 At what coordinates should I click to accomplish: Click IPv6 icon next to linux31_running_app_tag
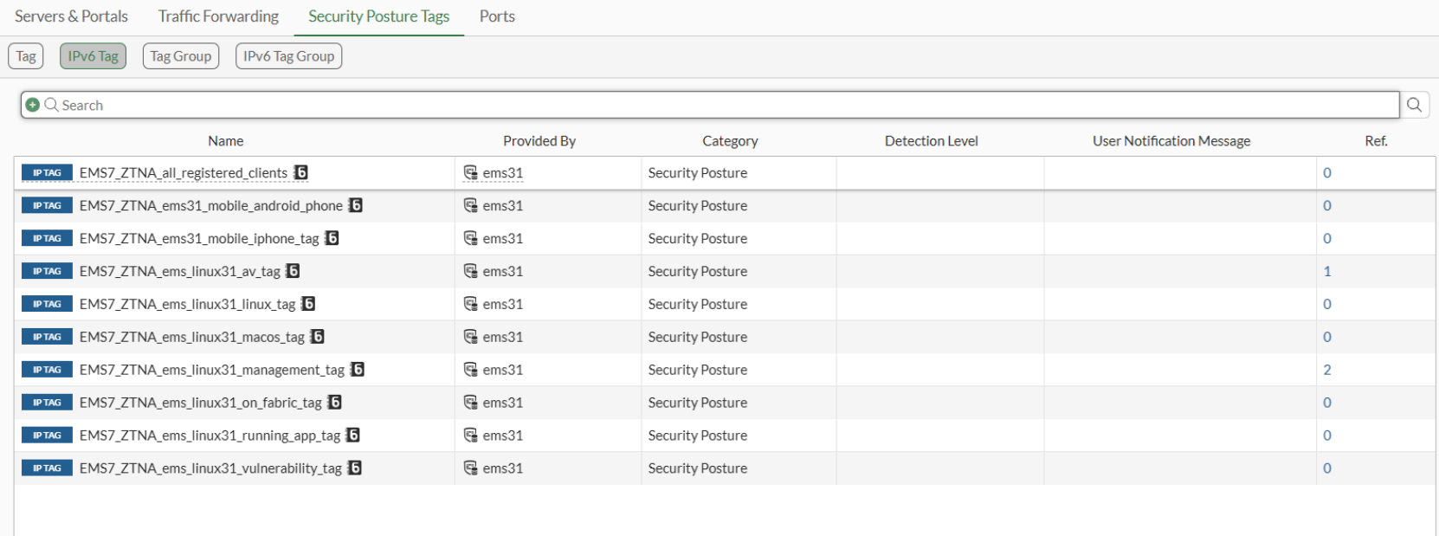[x=352, y=436]
